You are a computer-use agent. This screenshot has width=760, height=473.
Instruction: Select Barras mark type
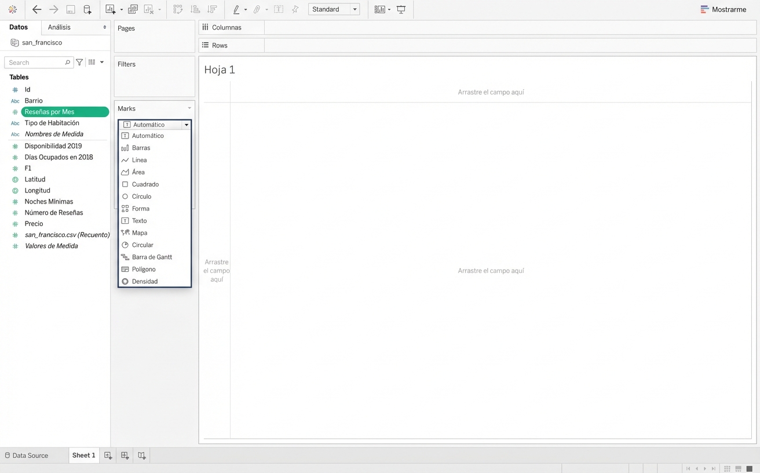point(141,148)
